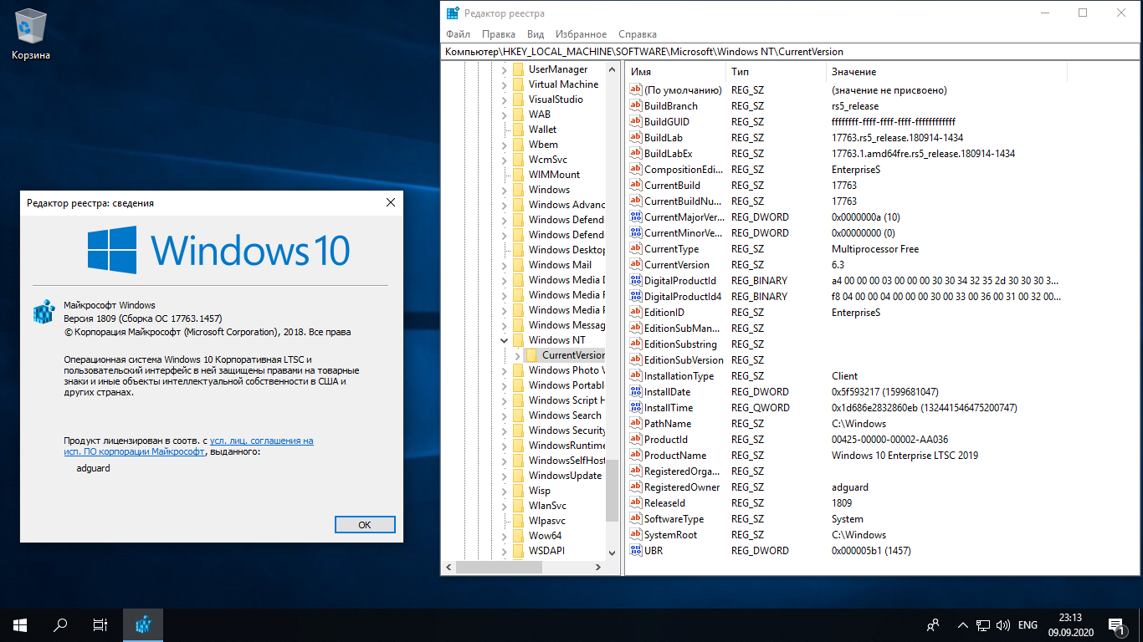Click the 'Windows 10 Enterprise LTSC 2019' value
This screenshot has width=1143, height=642.
[905, 456]
